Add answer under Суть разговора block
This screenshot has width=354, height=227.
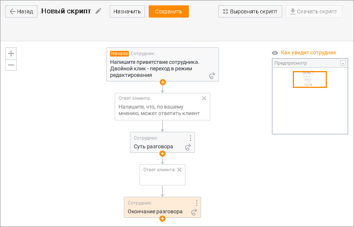162,154
